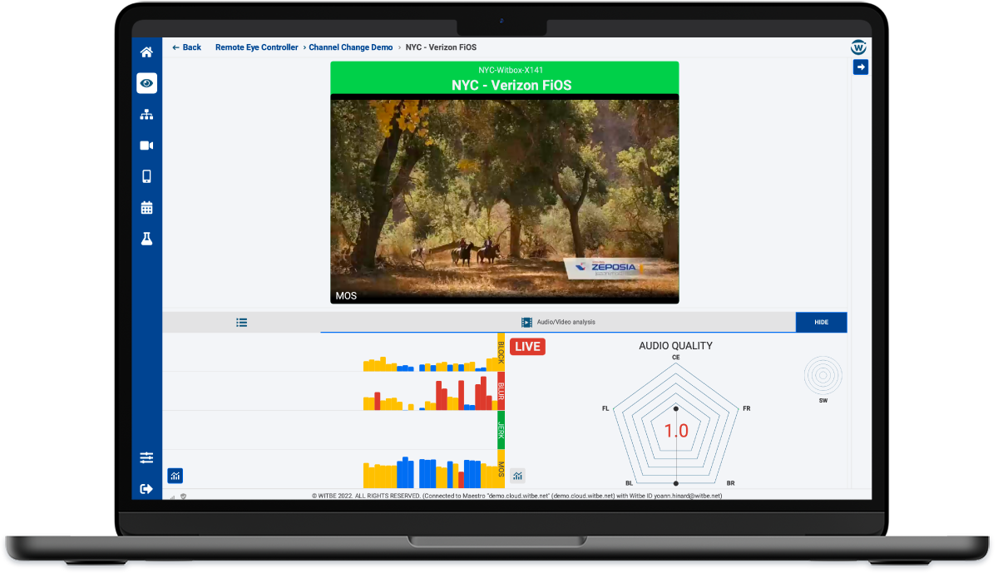Open the mobile device sidebar icon
This screenshot has width=998, height=573.
(x=146, y=176)
